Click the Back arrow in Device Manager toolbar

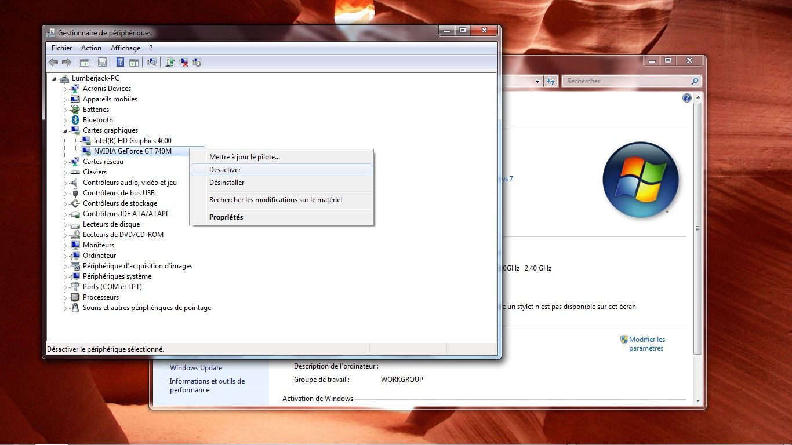pyautogui.click(x=53, y=62)
